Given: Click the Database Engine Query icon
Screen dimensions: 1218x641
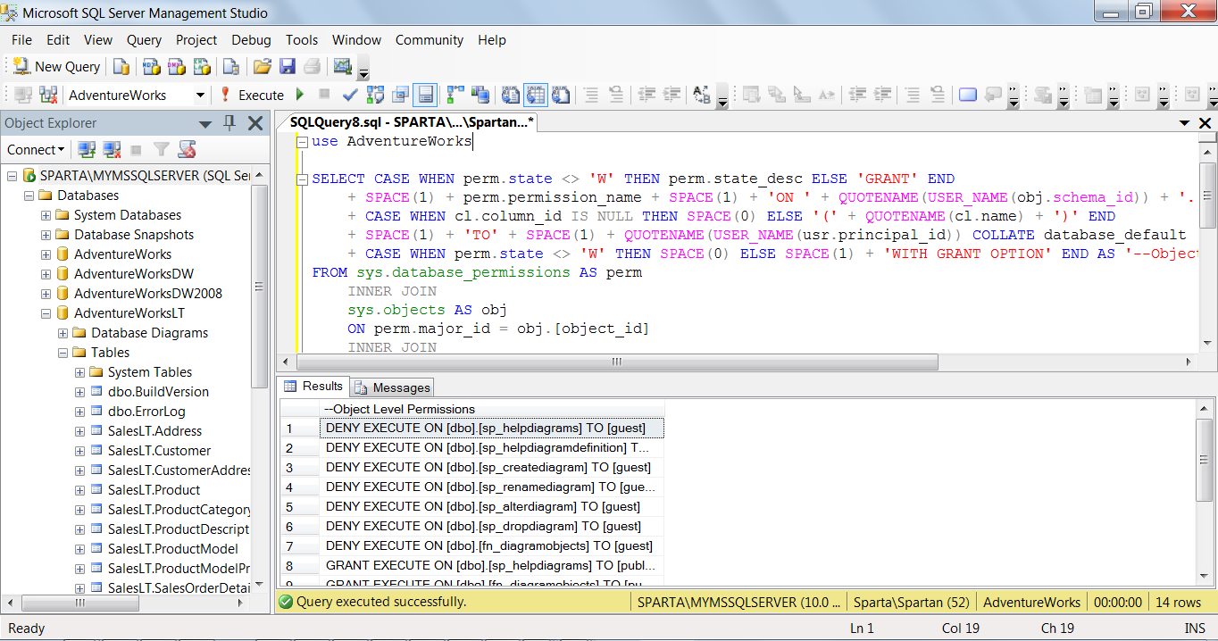Looking at the screenshot, I should point(122,67).
